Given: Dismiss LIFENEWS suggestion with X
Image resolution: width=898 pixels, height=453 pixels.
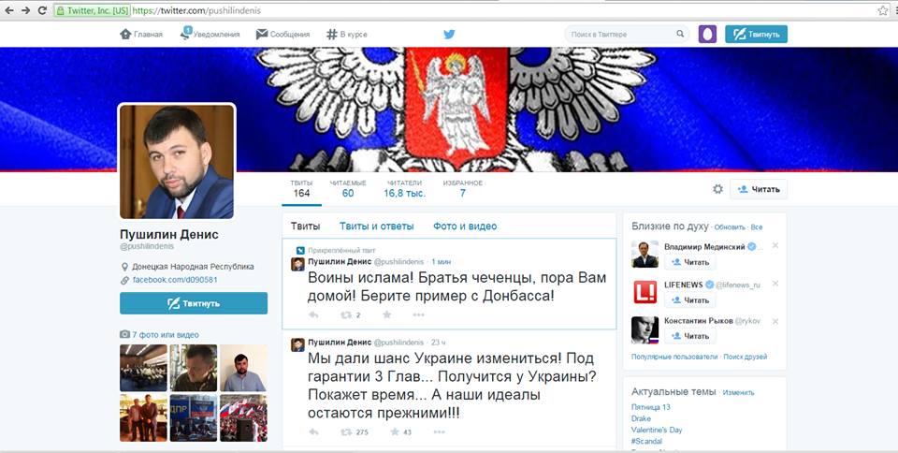Looking at the screenshot, I should [x=775, y=284].
